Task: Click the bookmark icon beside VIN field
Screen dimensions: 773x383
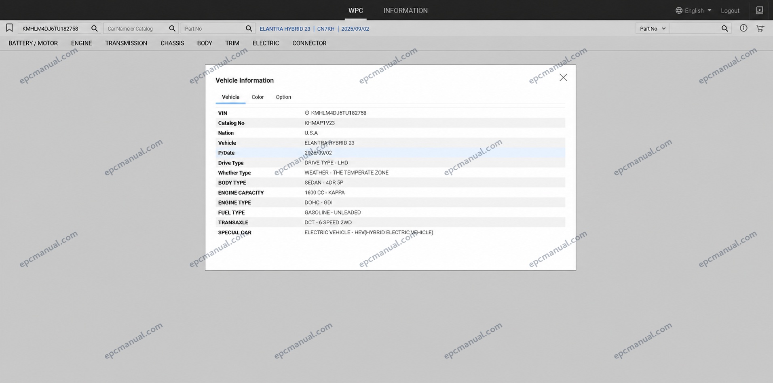Action: pyautogui.click(x=9, y=28)
